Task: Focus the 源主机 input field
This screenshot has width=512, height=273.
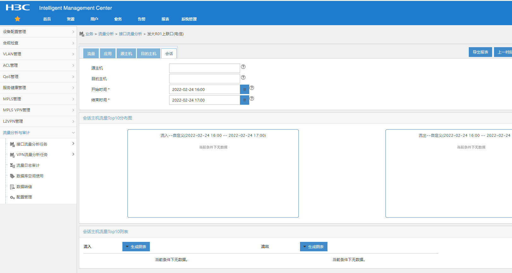Action: coord(204,68)
